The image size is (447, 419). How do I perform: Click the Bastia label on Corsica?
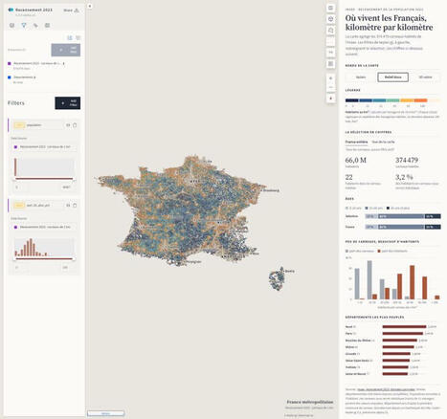pyautogui.click(x=290, y=271)
